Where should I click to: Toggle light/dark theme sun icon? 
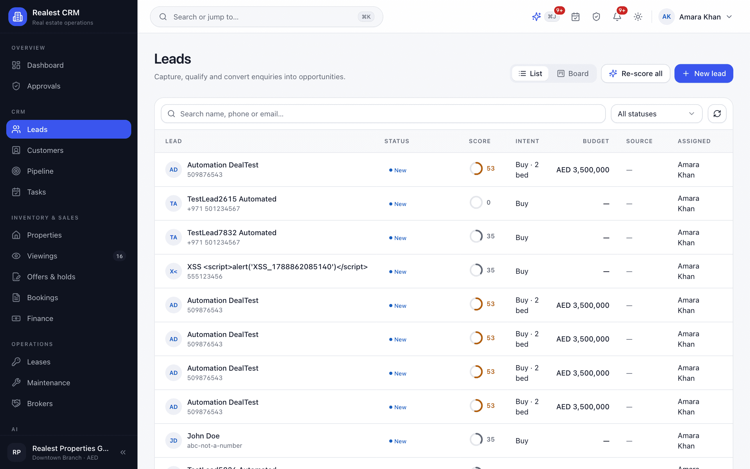pyautogui.click(x=638, y=17)
